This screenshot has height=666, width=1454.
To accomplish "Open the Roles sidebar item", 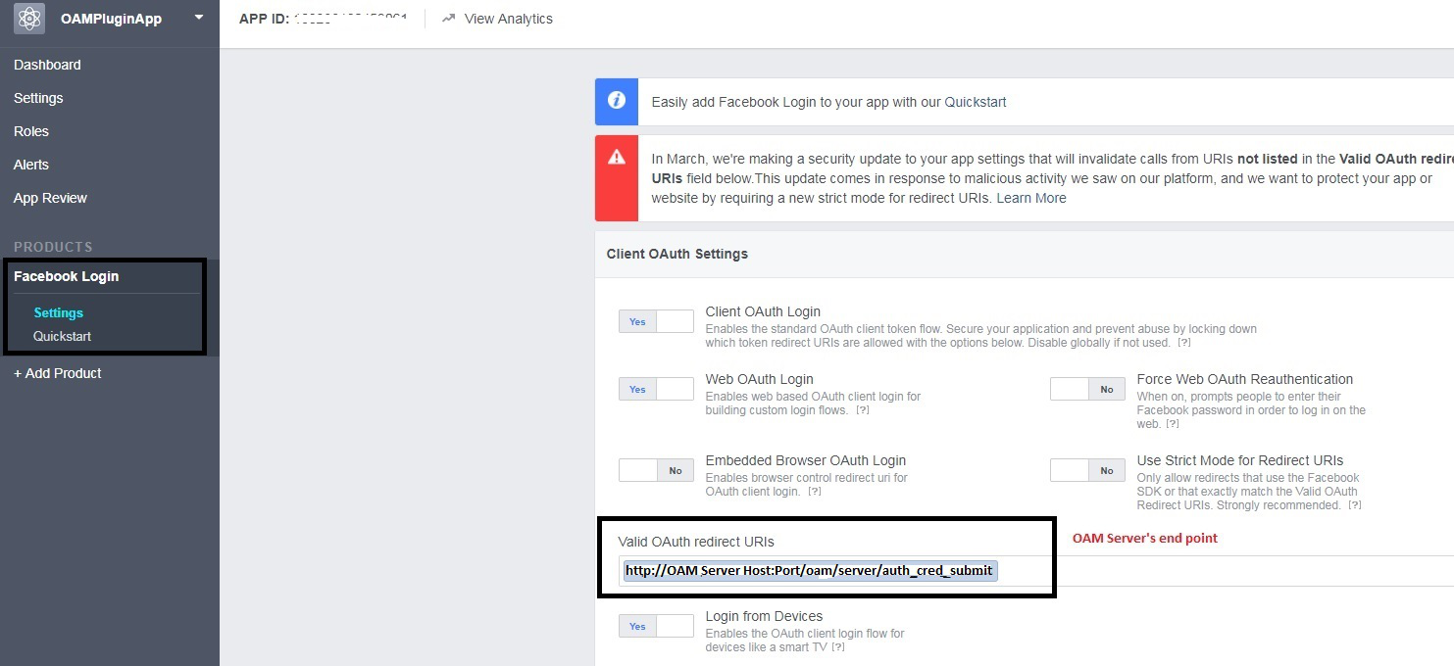I will 31,131.
